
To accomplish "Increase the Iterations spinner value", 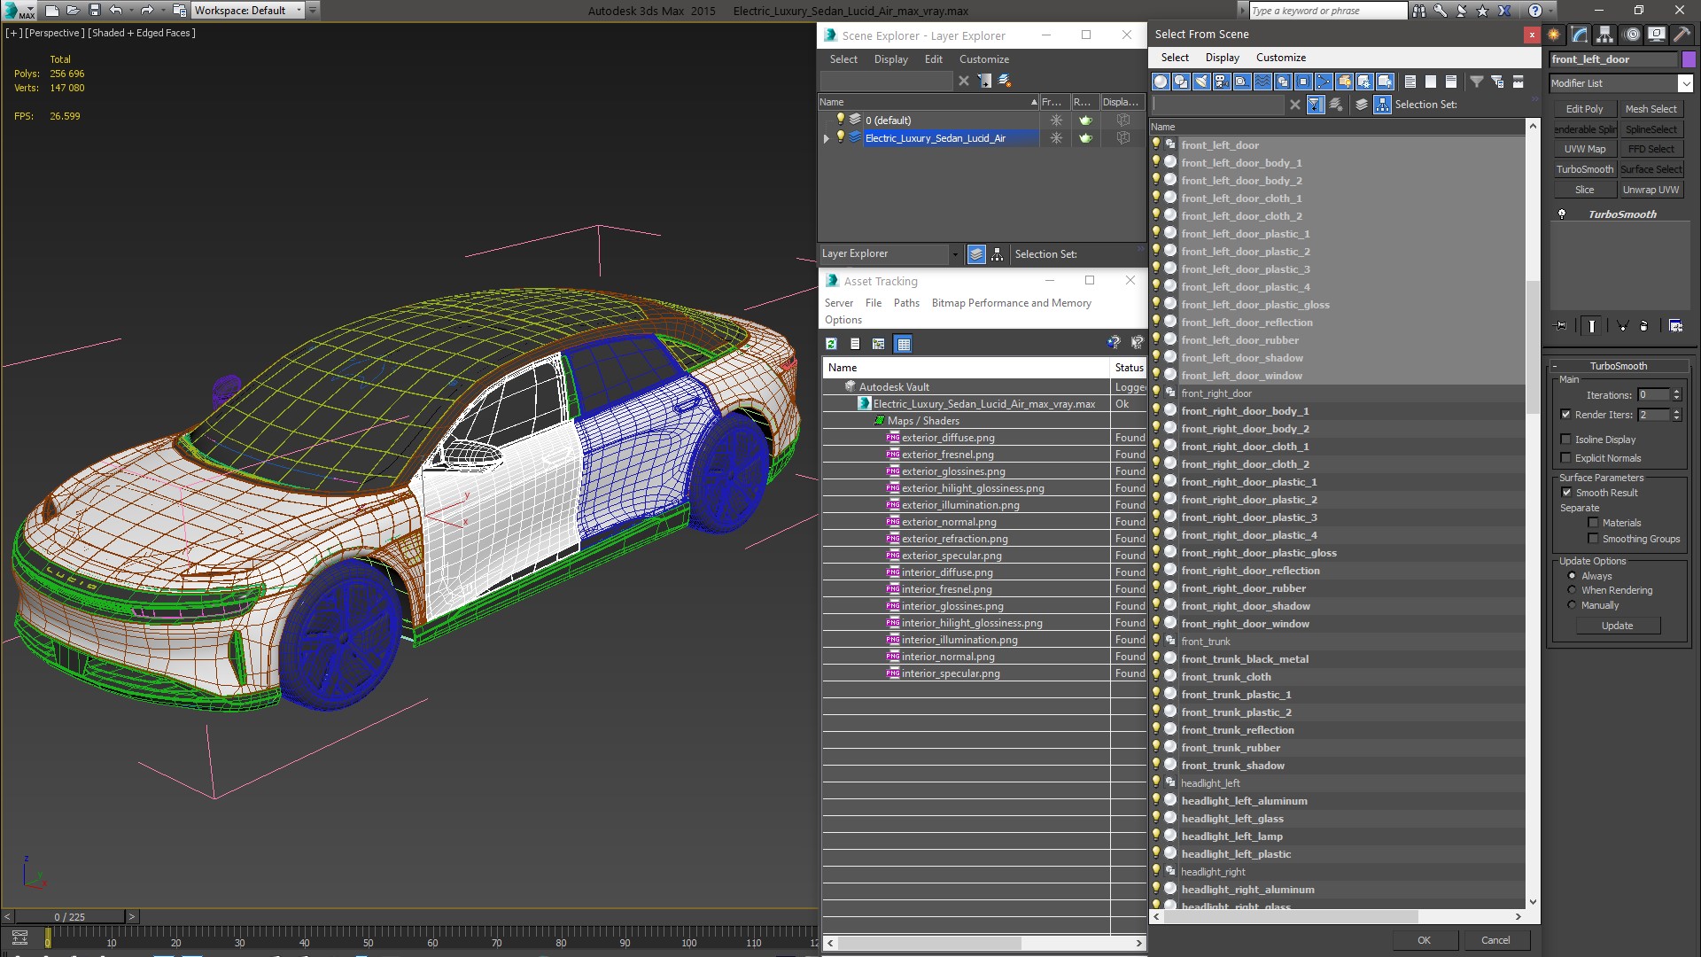I will [1677, 392].
